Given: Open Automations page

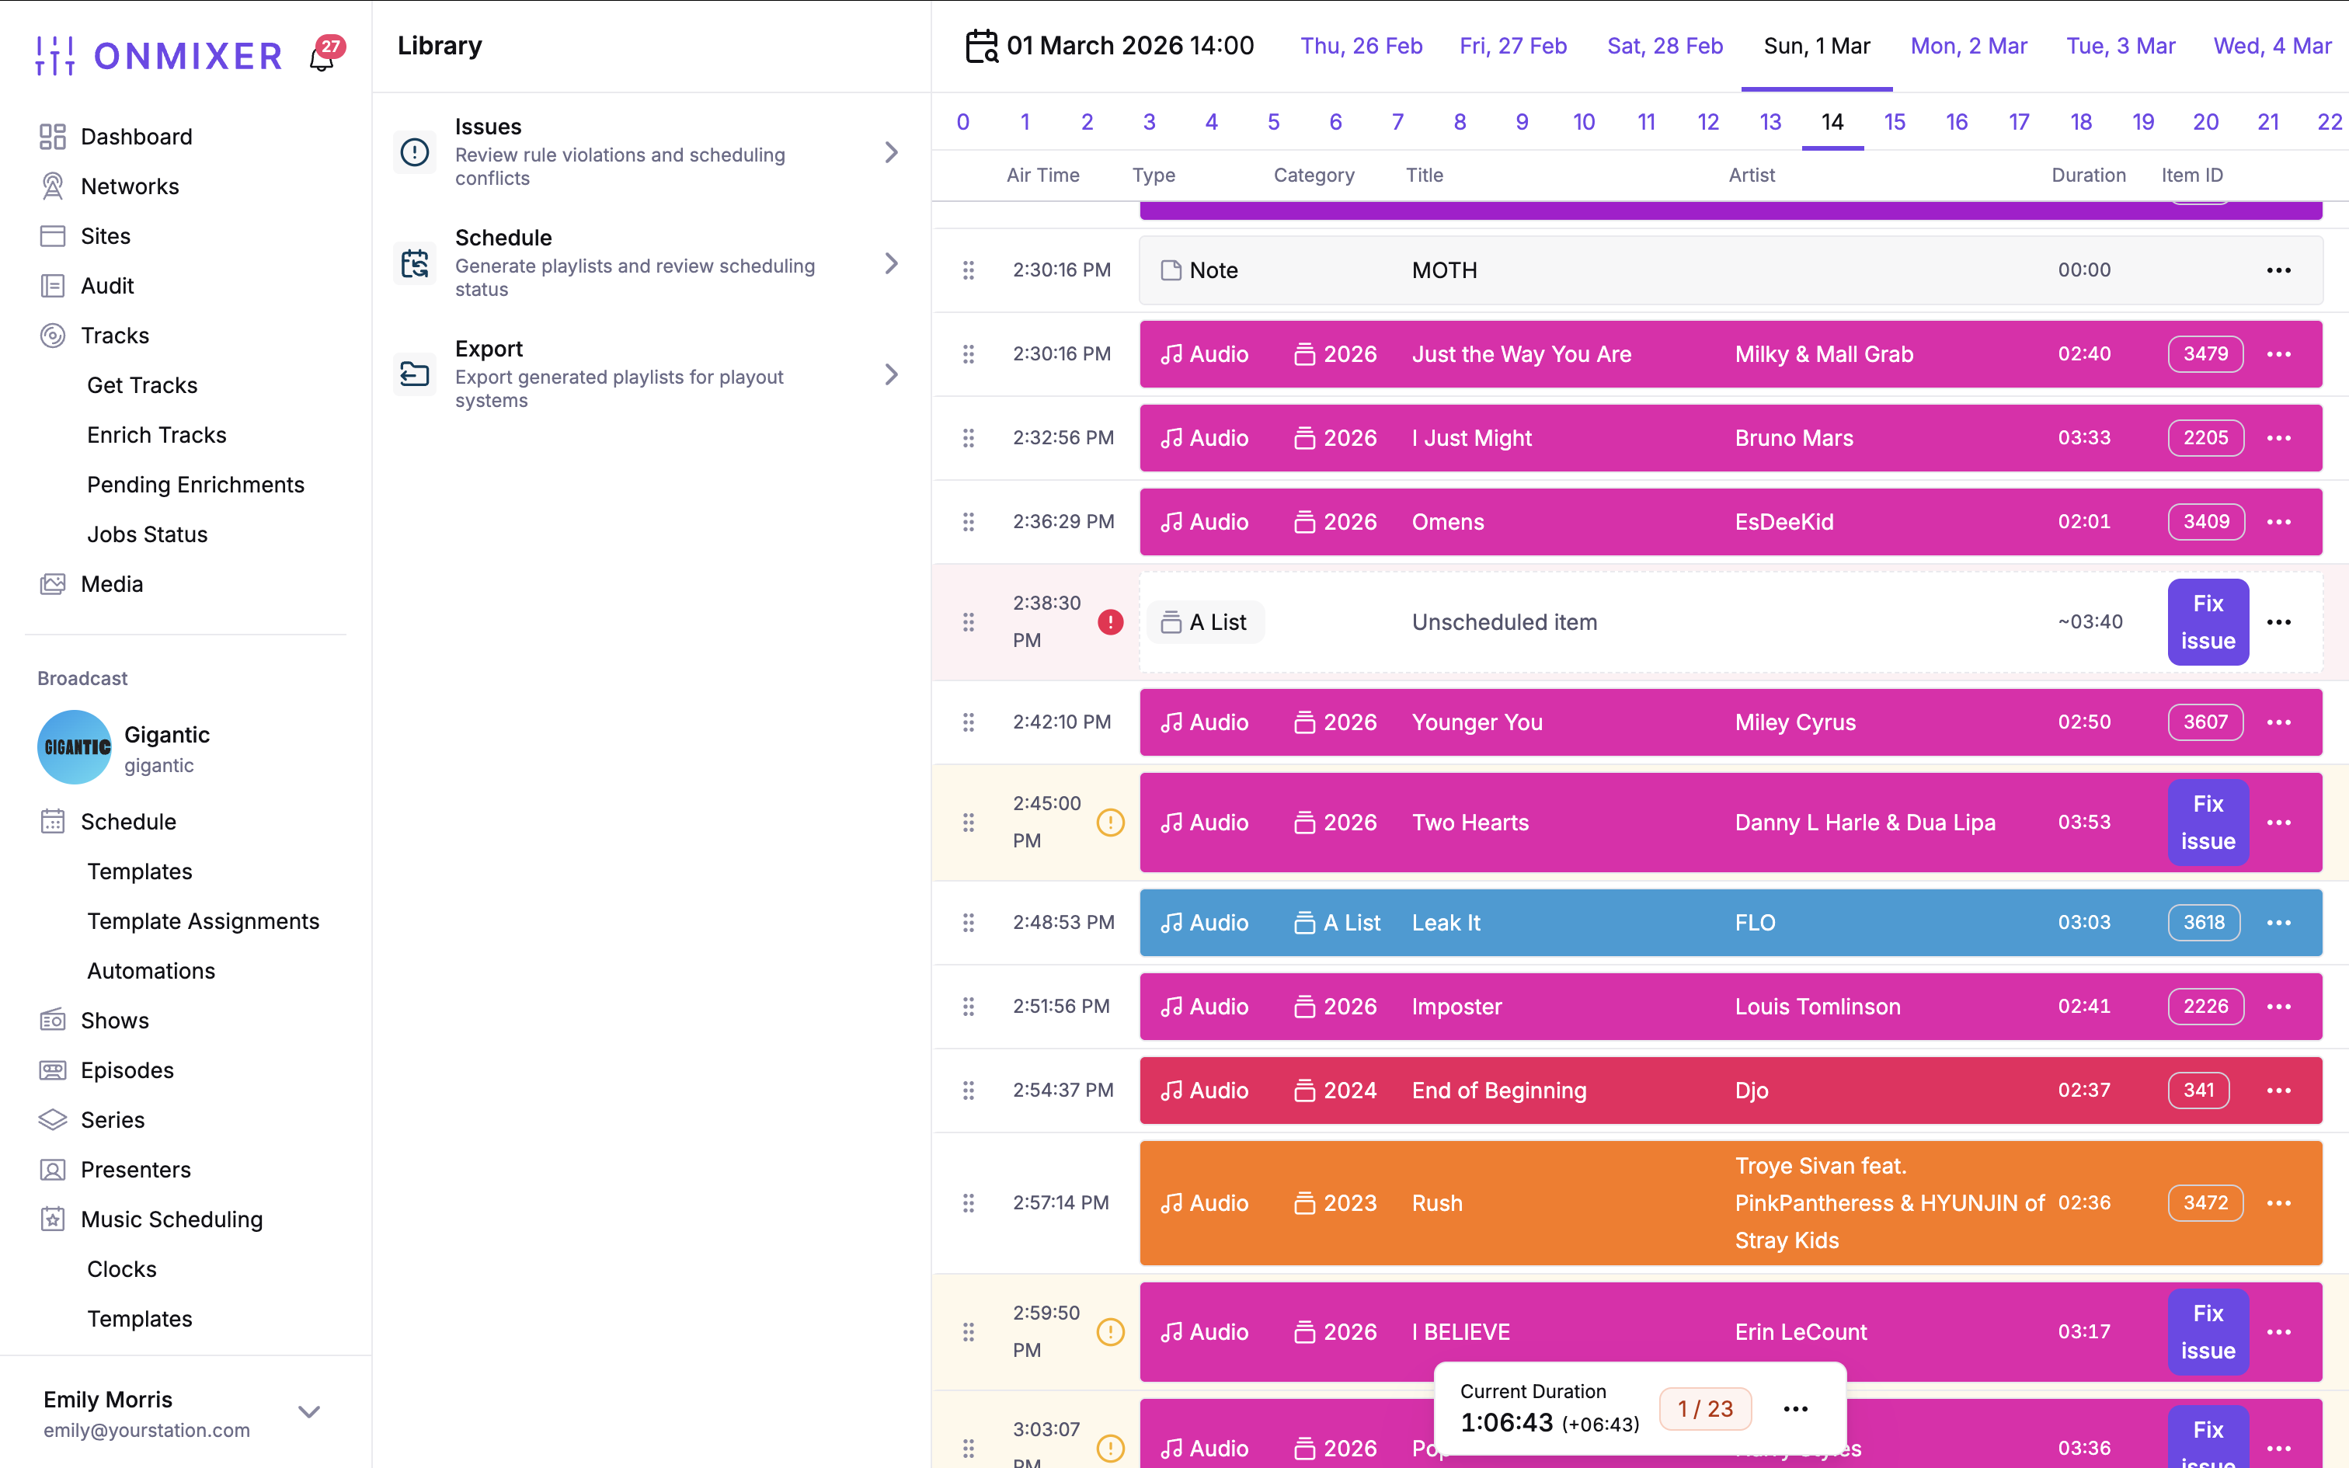Looking at the screenshot, I should point(151,971).
